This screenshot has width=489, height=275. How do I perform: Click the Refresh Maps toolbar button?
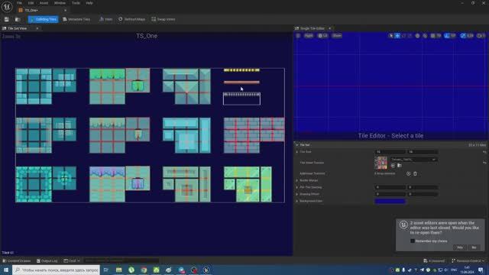tap(131, 19)
